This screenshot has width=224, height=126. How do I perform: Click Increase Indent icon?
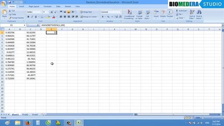coord(77,17)
